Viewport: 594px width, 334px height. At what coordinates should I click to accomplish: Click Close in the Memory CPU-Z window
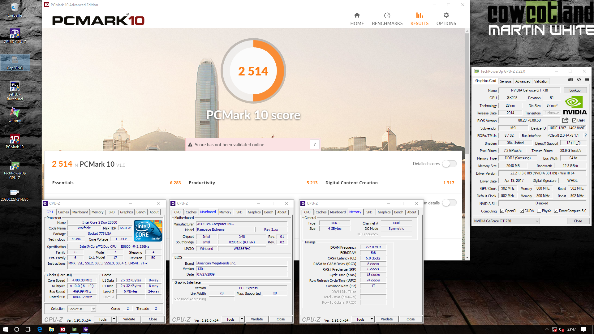click(411, 319)
